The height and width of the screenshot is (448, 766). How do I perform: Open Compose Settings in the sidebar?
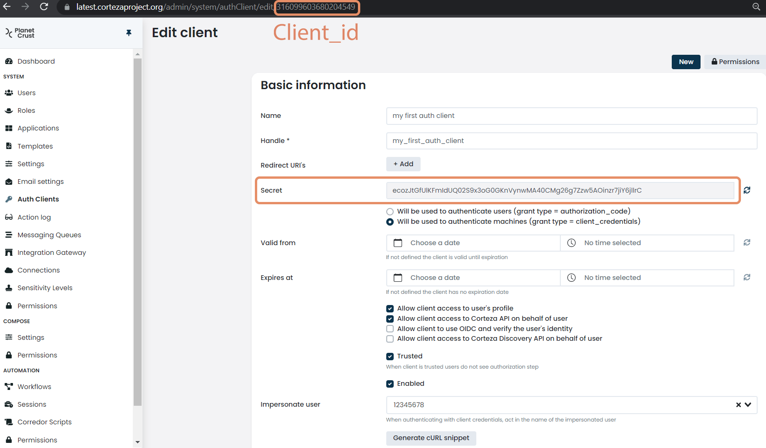coord(31,338)
